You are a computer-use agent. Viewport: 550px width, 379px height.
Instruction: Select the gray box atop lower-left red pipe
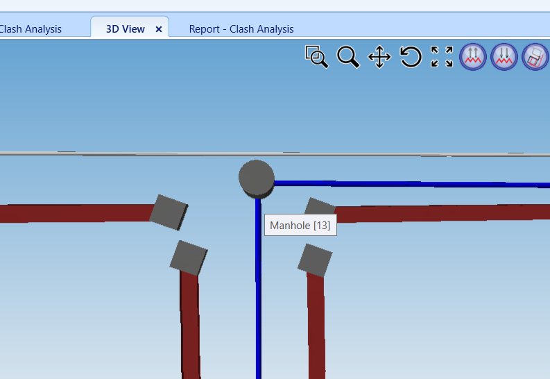coord(189,258)
